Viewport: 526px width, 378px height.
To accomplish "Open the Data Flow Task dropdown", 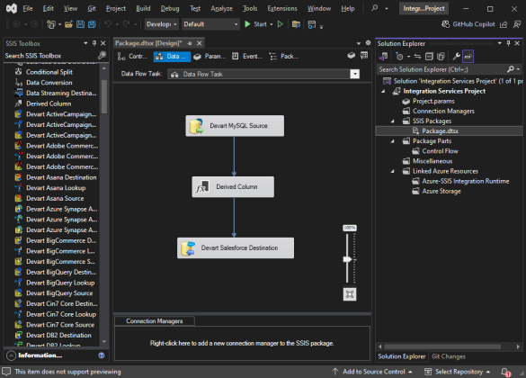I will pos(354,74).
